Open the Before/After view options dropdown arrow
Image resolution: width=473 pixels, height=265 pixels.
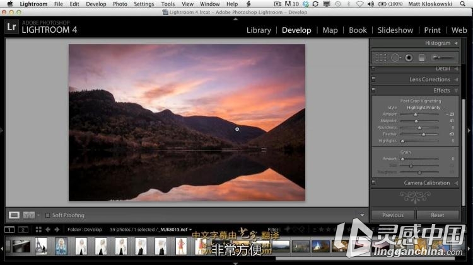38,215
